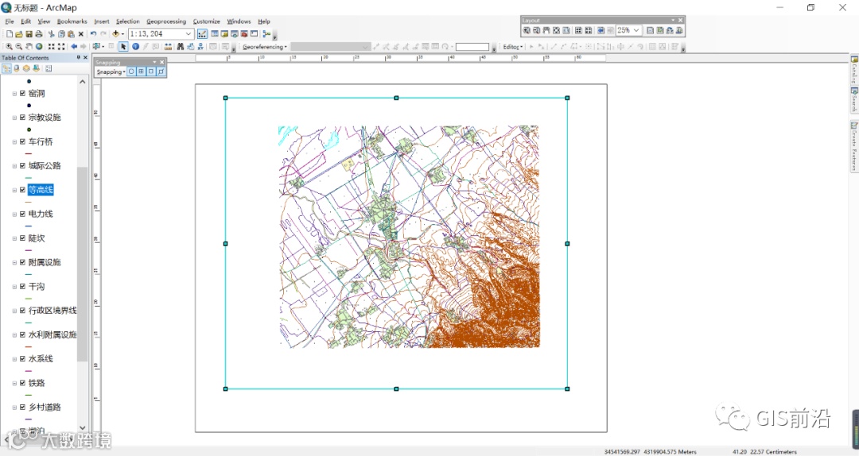Activate the Select Elements arrow tool
Image resolution: width=859 pixels, height=456 pixels.
123,47
